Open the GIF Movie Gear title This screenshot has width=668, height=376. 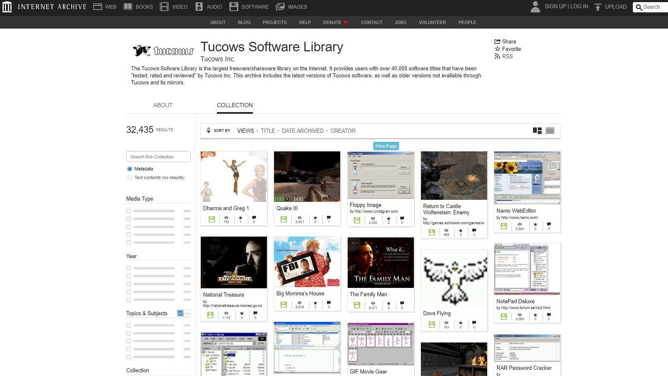pos(368,371)
